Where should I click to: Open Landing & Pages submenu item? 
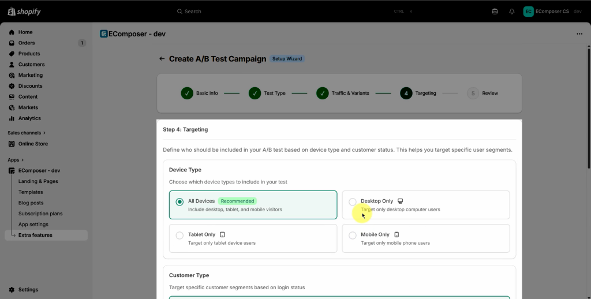pyautogui.click(x=38, y=181)
